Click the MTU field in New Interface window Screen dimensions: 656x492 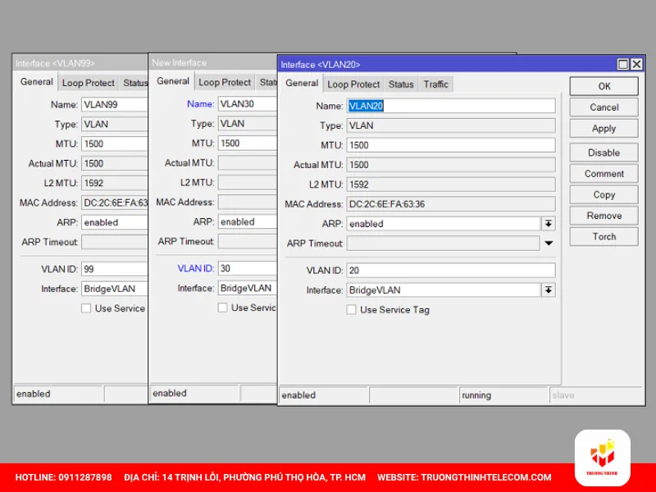247,143
